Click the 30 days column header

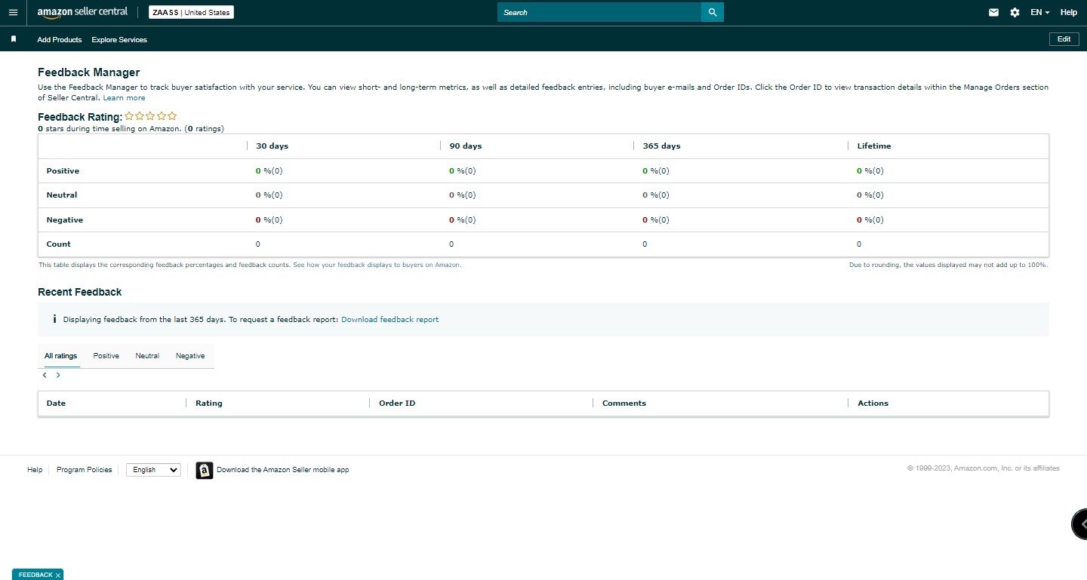click(272, 146)
